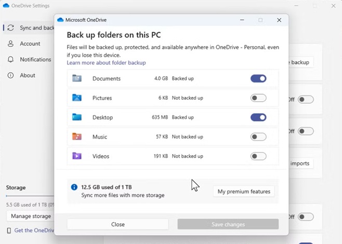The width and height of the screenshot is (342, 244).
Task: Click the storage usage bar in settings sidebar
Action: [30, 196]
